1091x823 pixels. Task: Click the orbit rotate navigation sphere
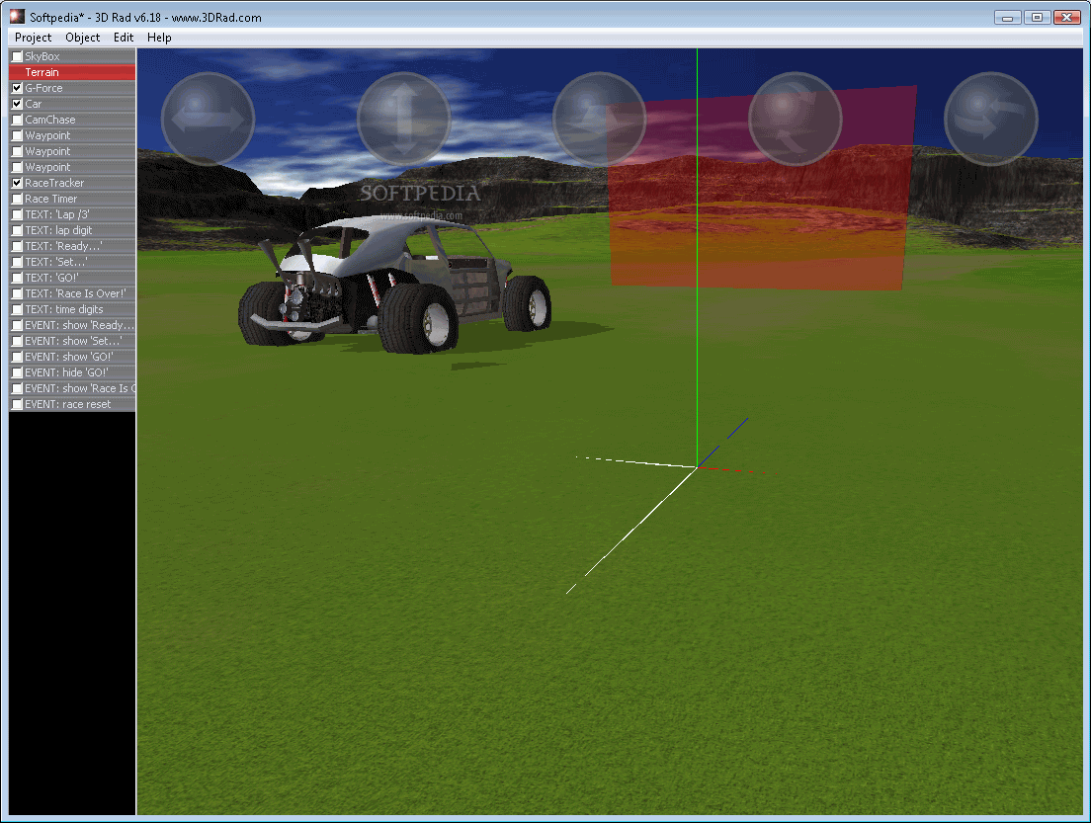[x=991, y=119]
